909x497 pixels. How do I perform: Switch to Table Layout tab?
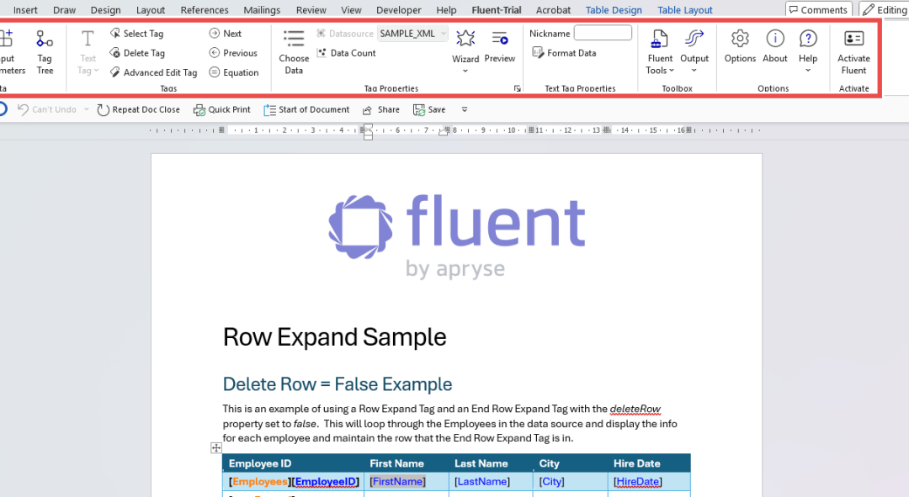tap(685, 10)
